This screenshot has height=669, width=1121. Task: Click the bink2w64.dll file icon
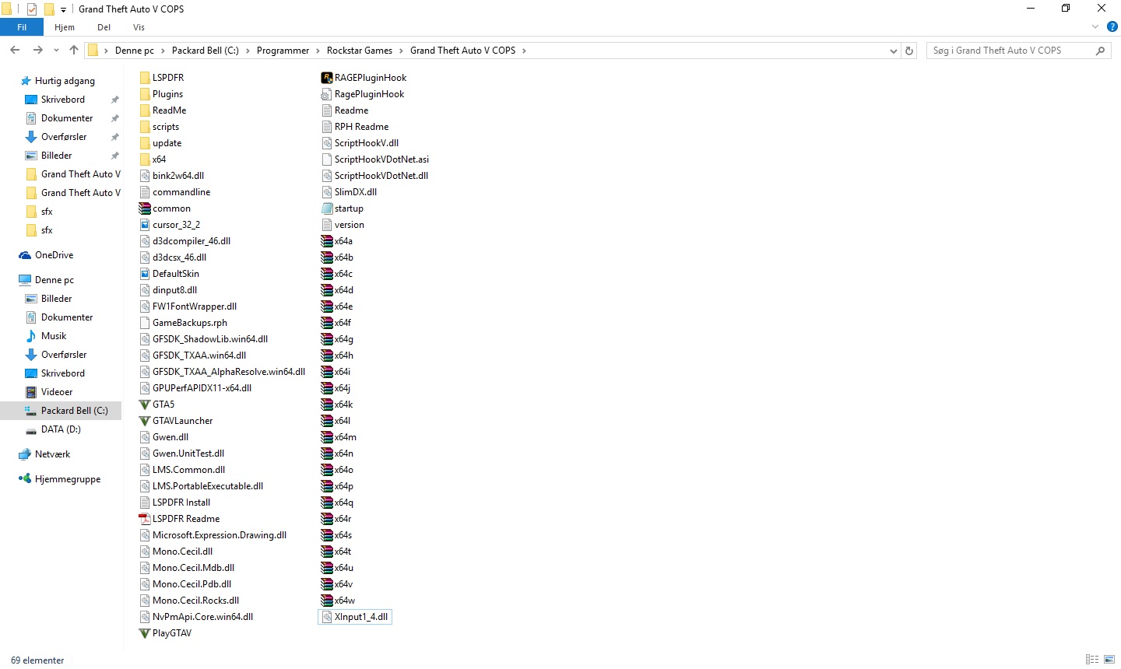pos(145,176)
